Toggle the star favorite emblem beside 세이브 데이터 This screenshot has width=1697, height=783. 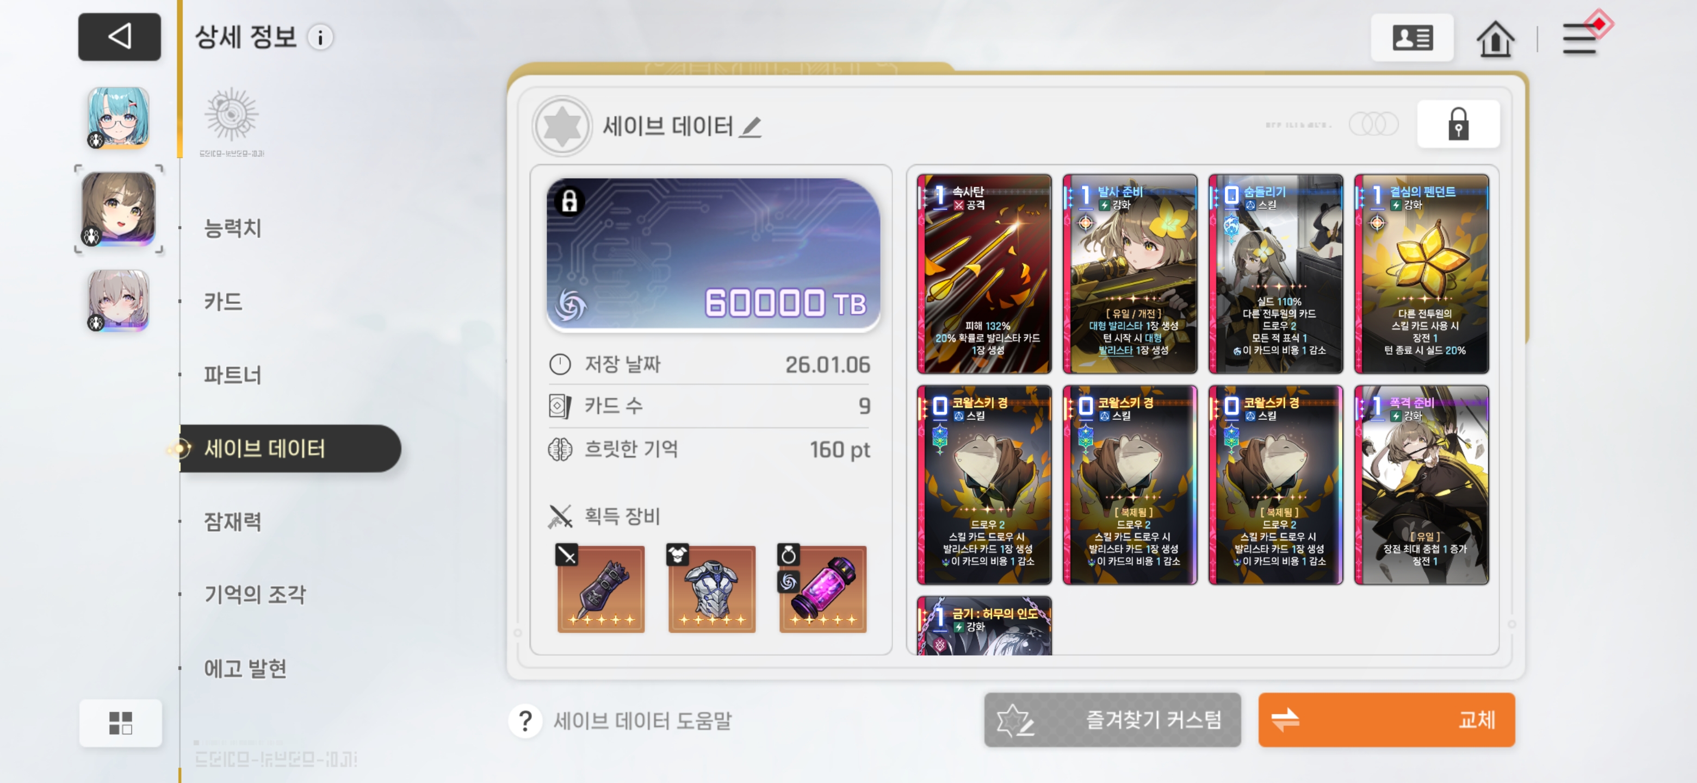pyautogui.click(x=562, y=126)
